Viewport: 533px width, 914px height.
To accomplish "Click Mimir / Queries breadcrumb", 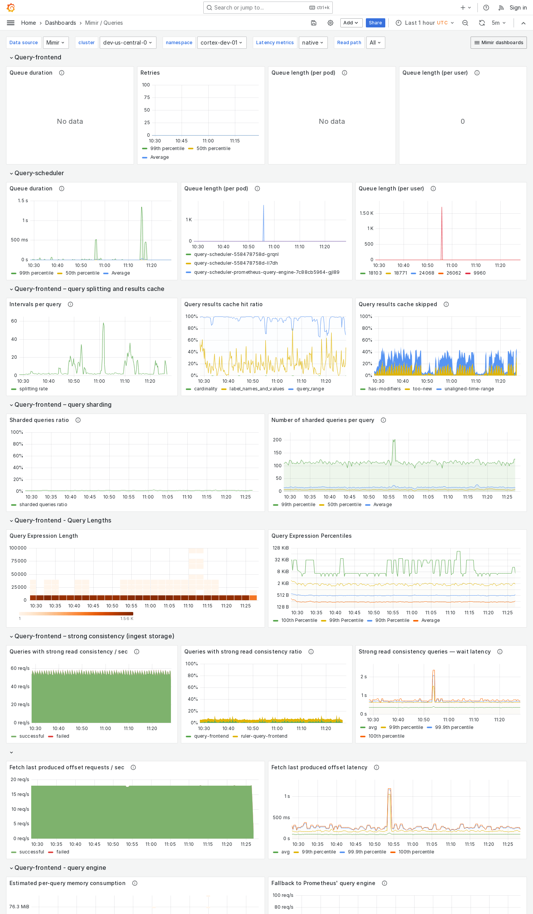I will pos(104,23).
